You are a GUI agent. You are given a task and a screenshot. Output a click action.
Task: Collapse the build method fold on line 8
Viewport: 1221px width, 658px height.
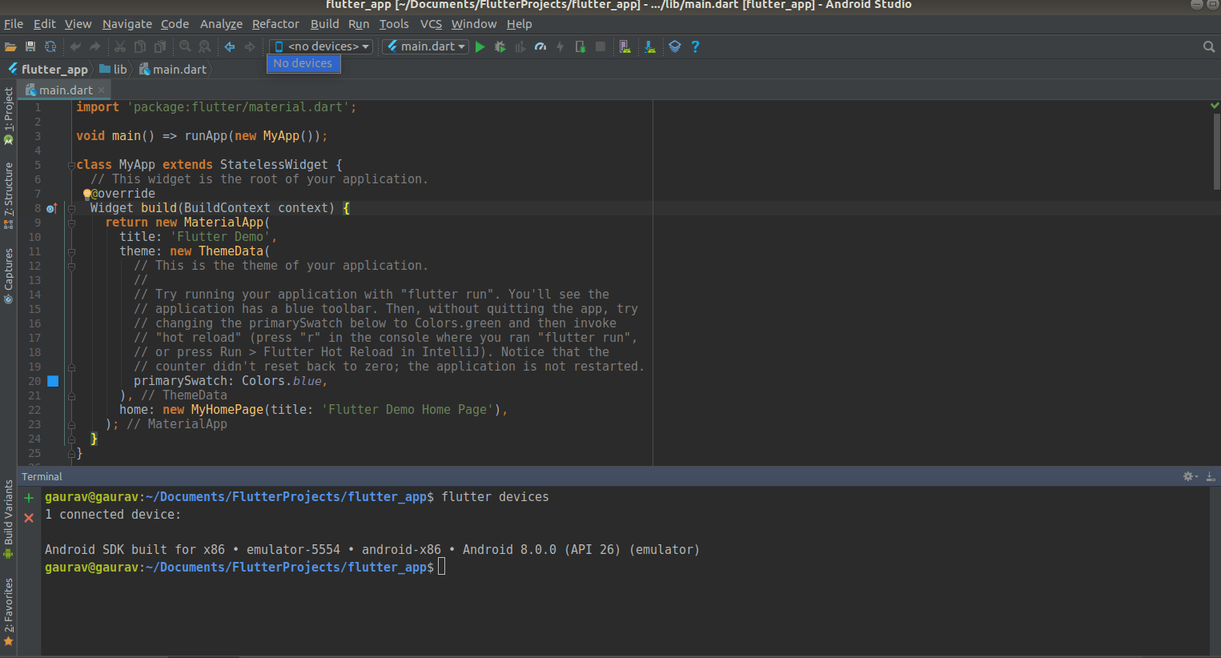click(71, 208)
